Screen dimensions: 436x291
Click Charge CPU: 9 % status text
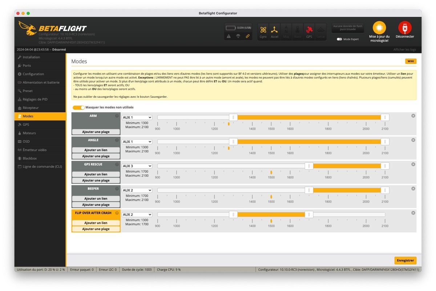tap(169, 270)
